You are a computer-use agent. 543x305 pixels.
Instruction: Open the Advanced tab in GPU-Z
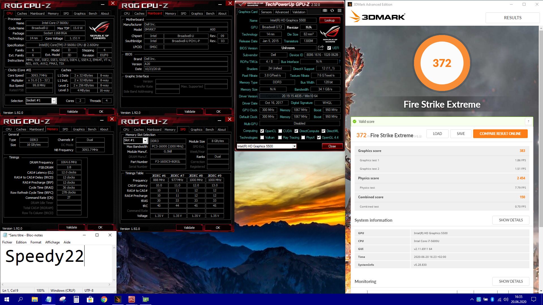click(282, 12)
